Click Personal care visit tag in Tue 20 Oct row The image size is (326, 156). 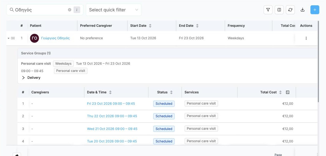coord(201,141)
